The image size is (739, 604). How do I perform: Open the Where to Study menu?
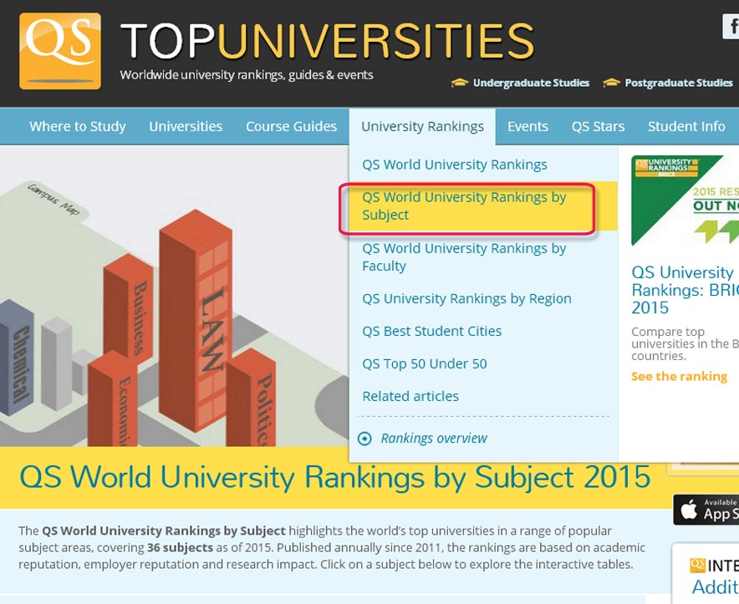coord(78,126)
